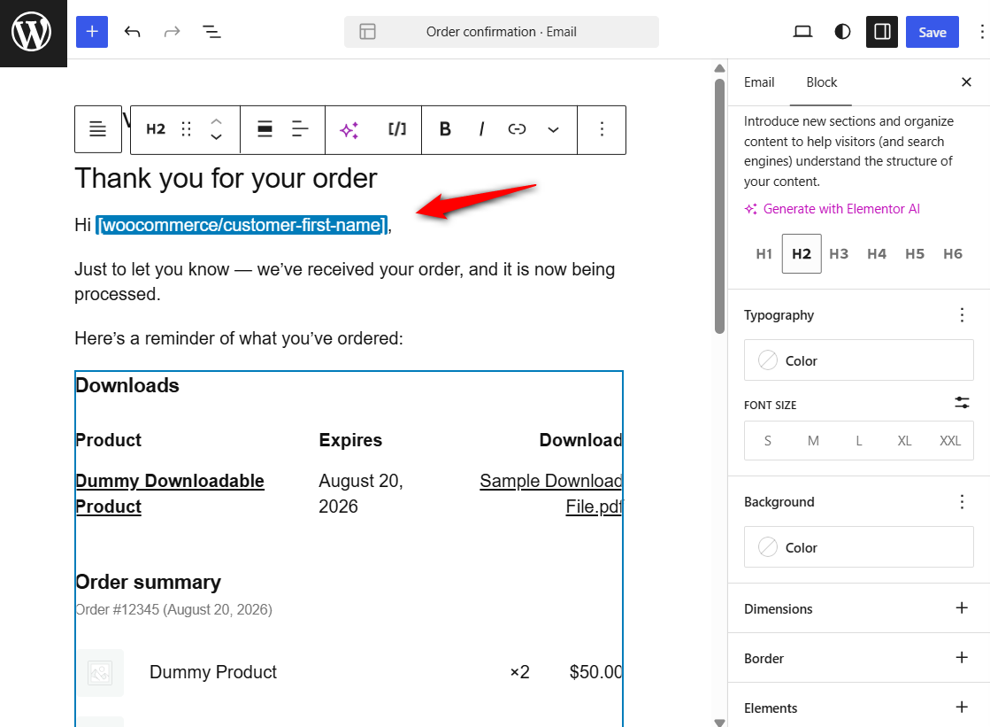Viewport: 990px width, 727px height.
Task: Select the 'Thank you for your order' heading
Action: click(226, 178)
